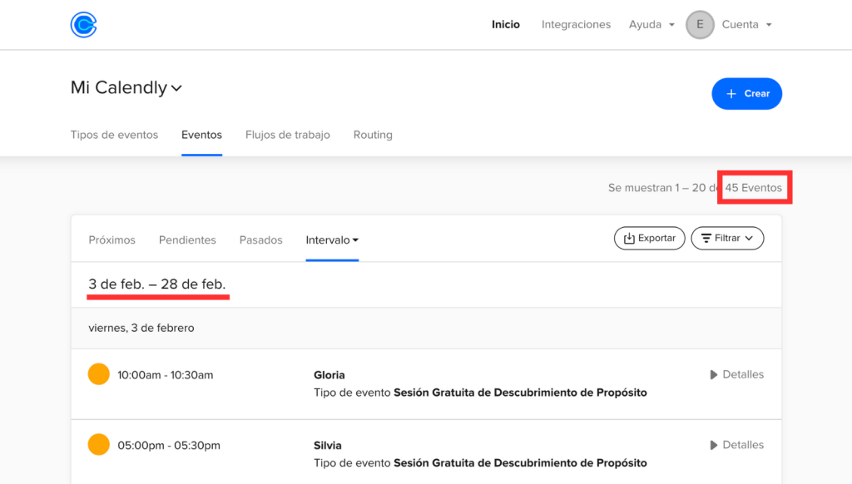Expand Detalles for Gloria's event
Screen dimensions: 852x484
tap(736, 375)
